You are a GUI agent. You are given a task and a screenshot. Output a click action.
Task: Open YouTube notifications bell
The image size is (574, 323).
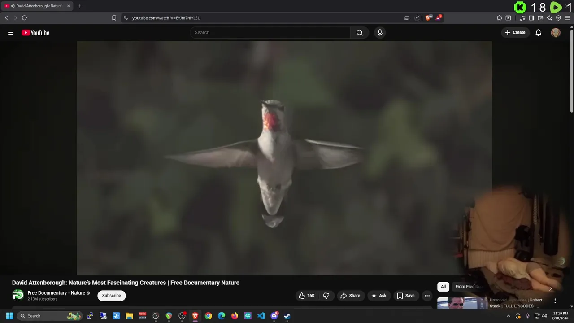[x=539, y=32]
